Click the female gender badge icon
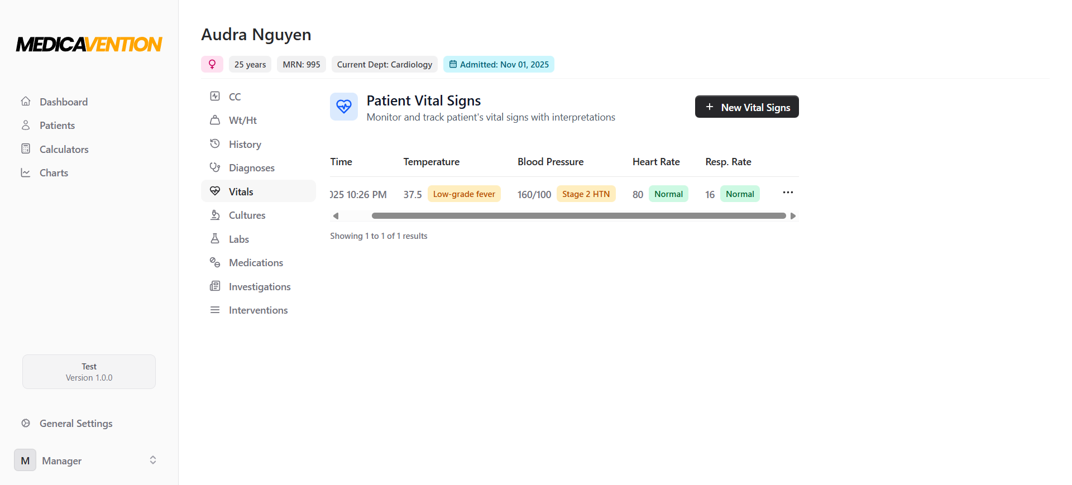 212,64
